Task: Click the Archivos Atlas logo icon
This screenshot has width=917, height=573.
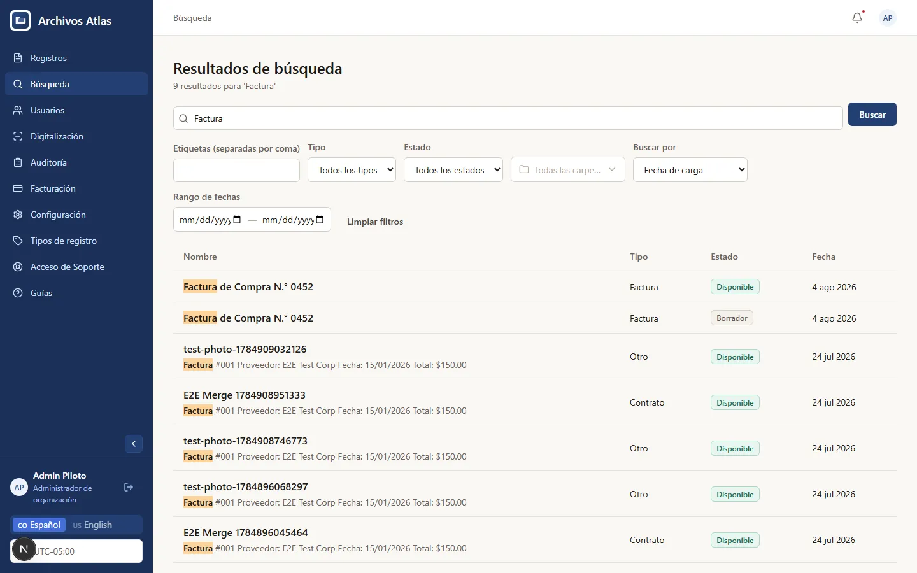Action: click(x=20, y=20)
